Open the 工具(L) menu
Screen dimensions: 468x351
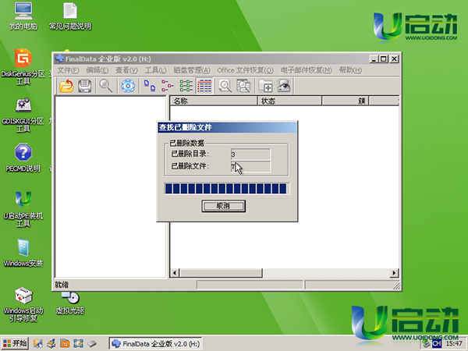(155, 70)
